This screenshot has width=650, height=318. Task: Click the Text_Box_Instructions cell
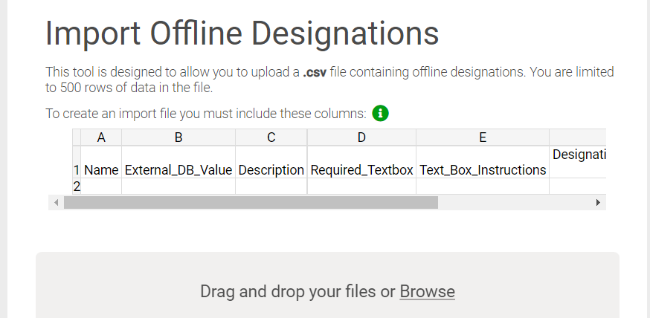pyautogui.click(x=483, y=169)
